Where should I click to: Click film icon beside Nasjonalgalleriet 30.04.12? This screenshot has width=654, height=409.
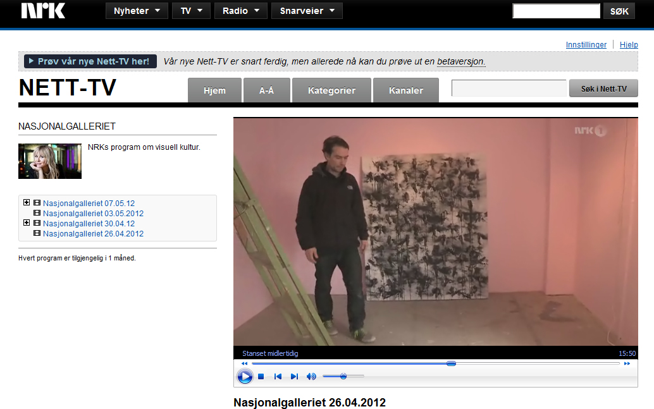(x=37, y=223)
